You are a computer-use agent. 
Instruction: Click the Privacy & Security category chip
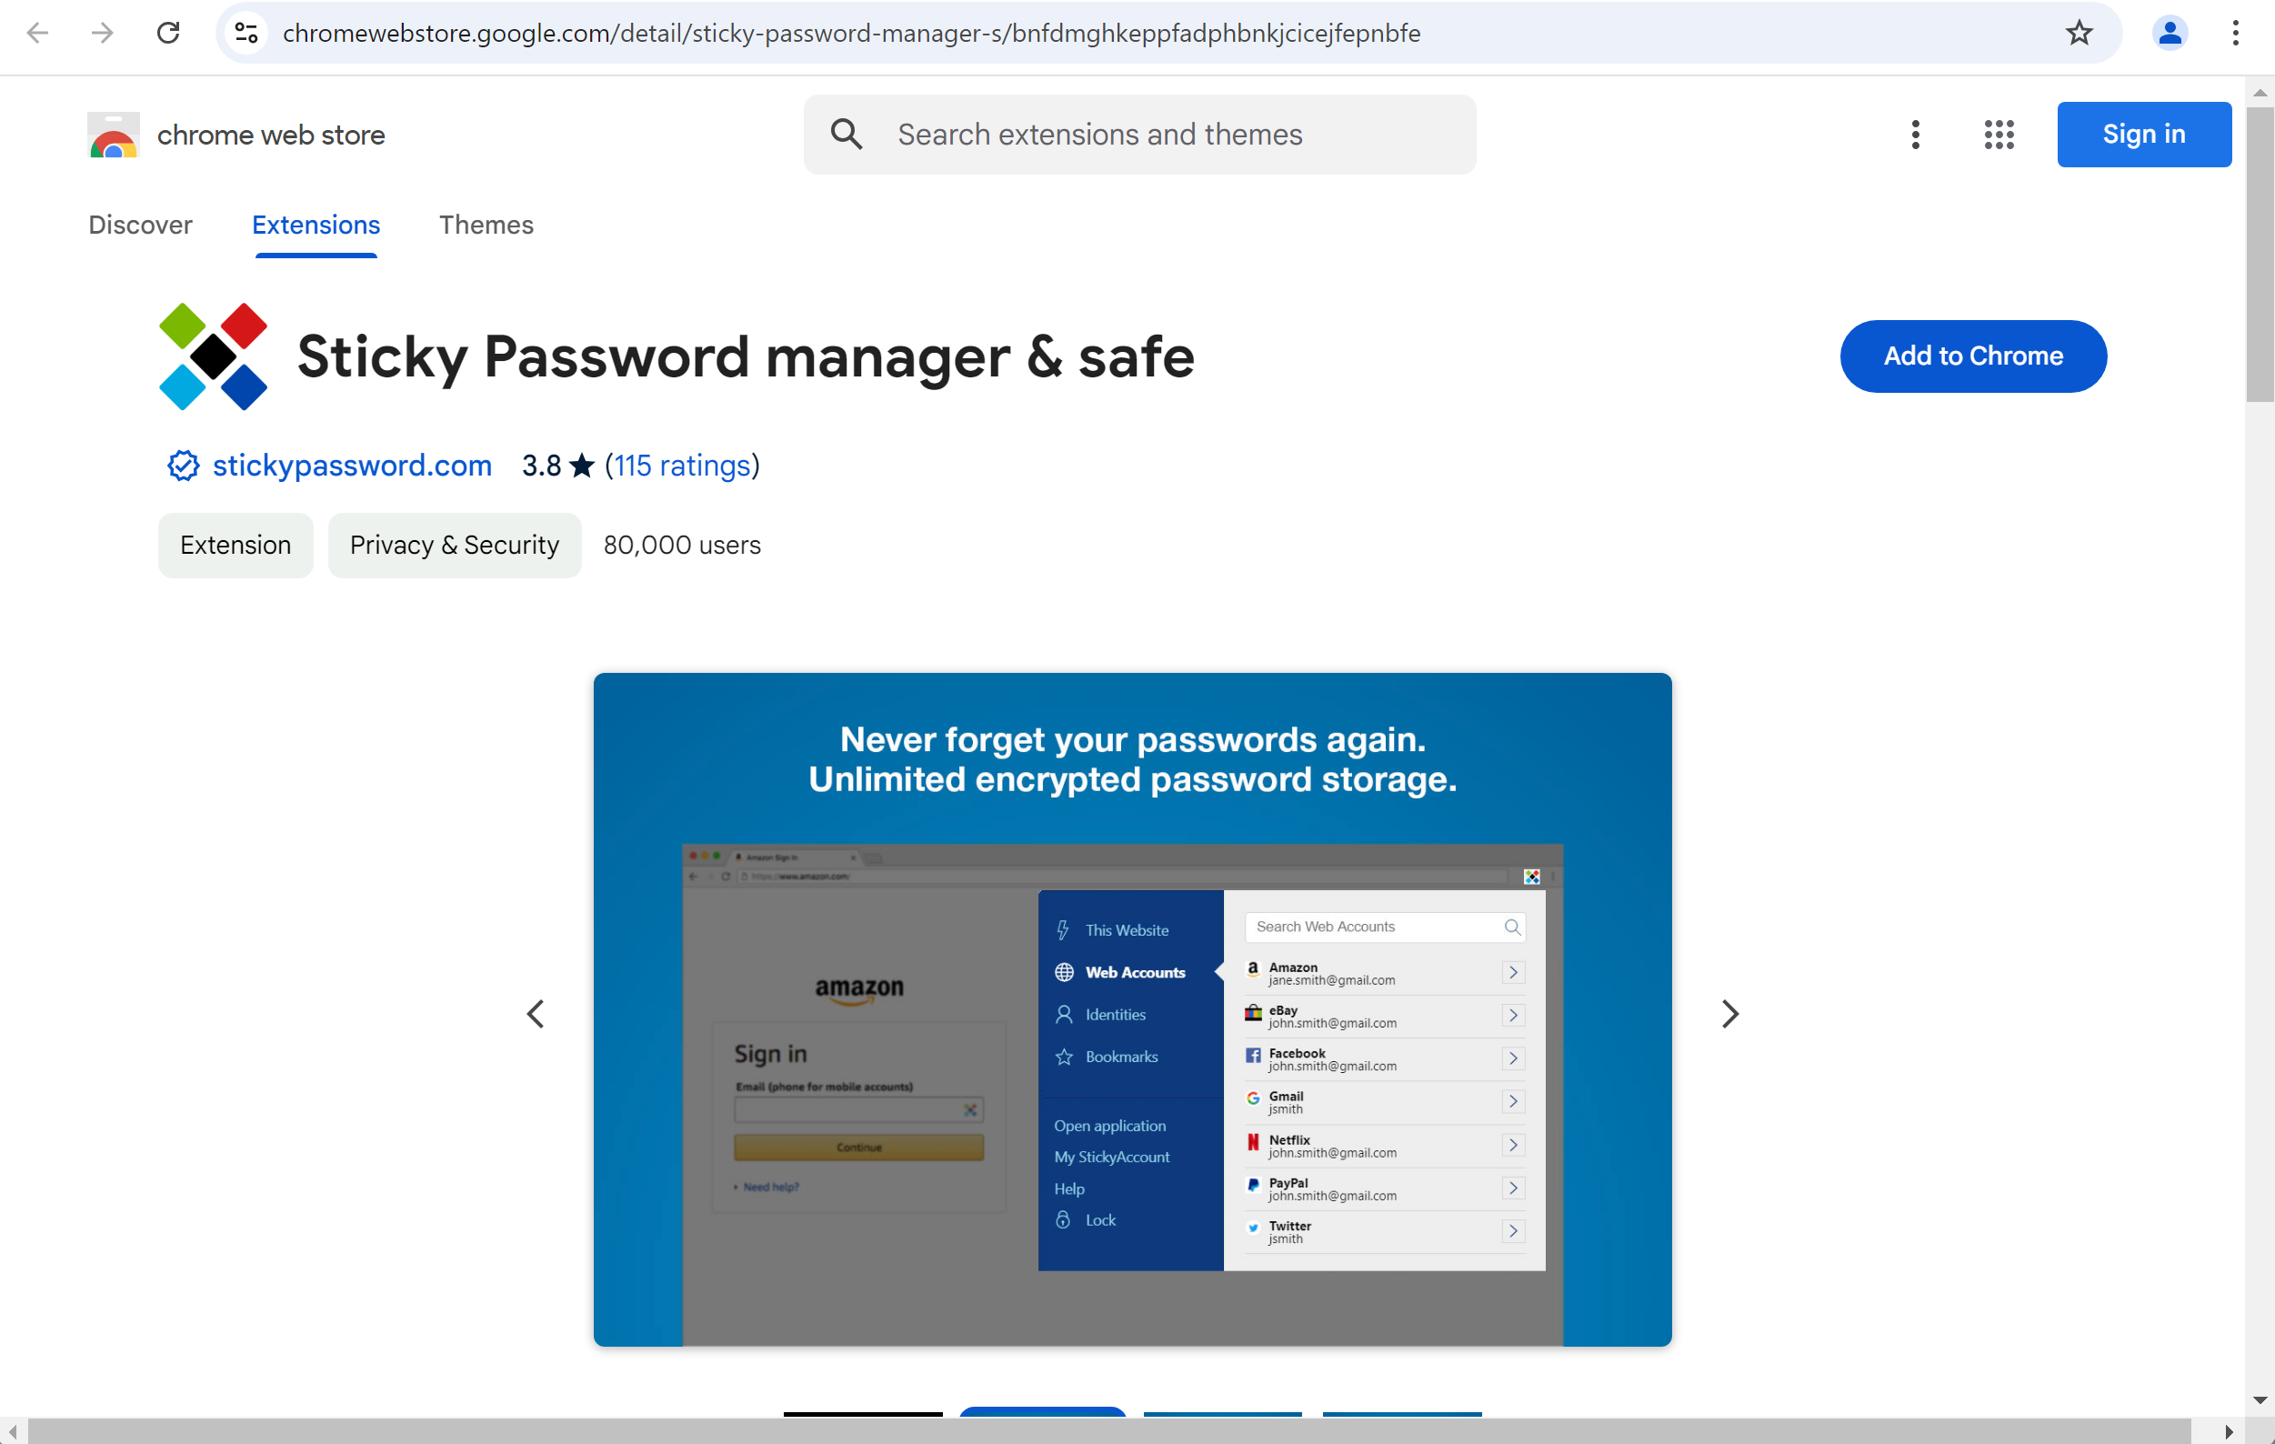click(455, 546)
